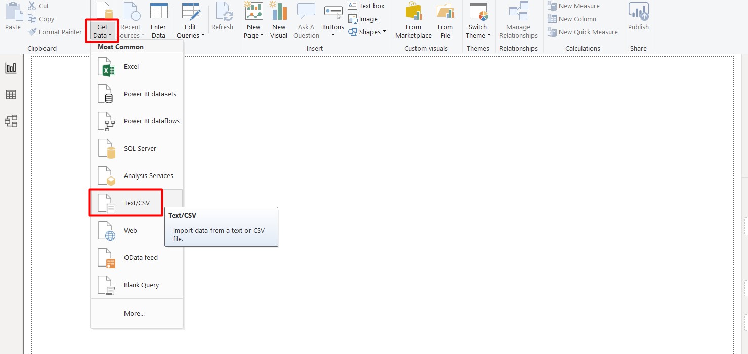
Task: Switch to Model relationships view icon
Action: pos(11,121)
